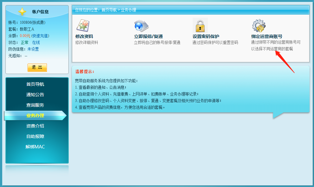Go to 首页导航 in the sidebar menu
This screenshot has height=187, width=314.
(x=35, y=84)
